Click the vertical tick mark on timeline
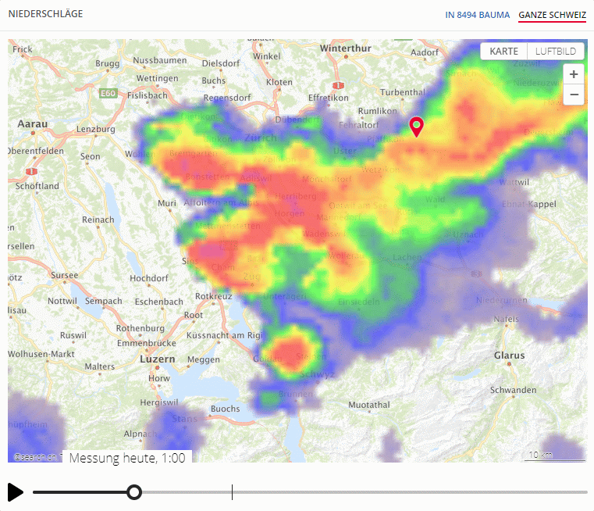This screenshot has width=594, height=511. [232, 491]
